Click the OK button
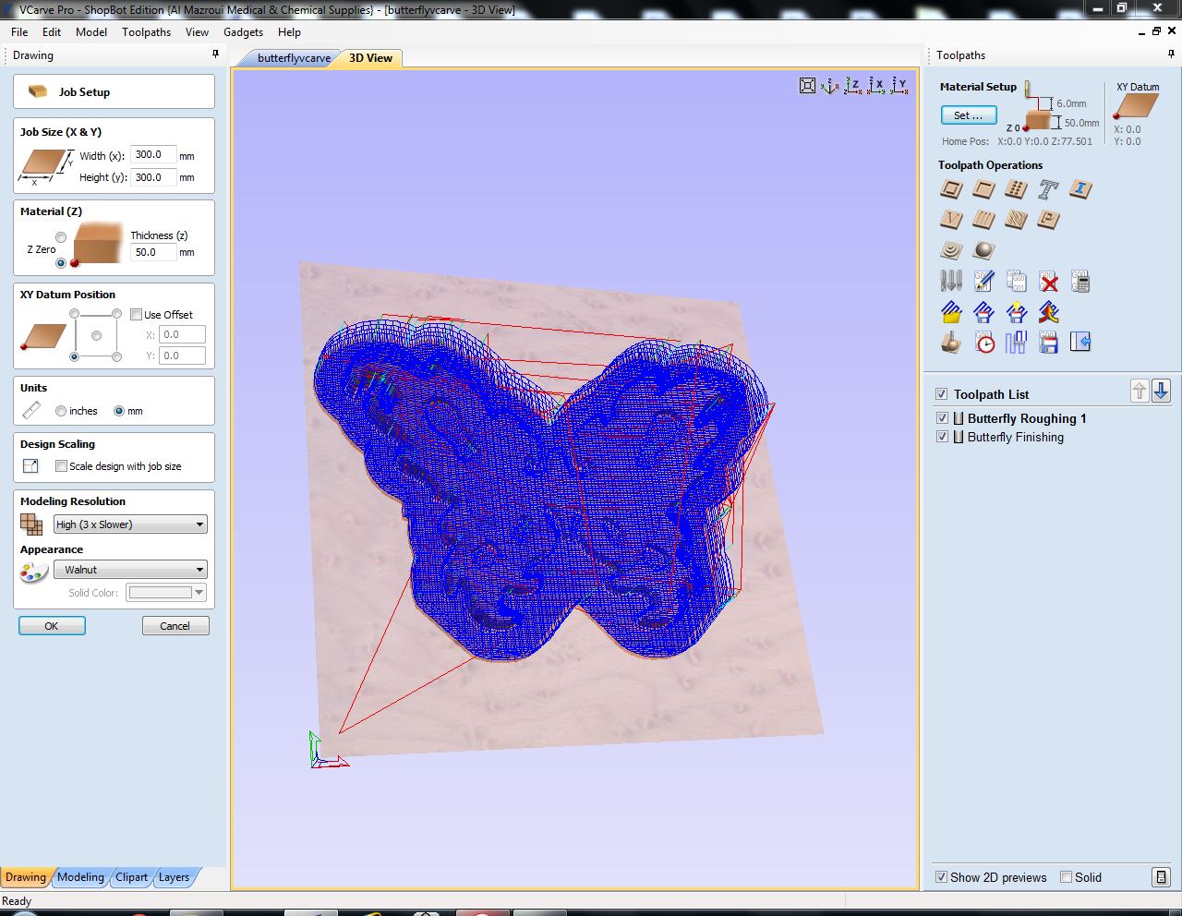1182x916 pixels. pos(52,626)
